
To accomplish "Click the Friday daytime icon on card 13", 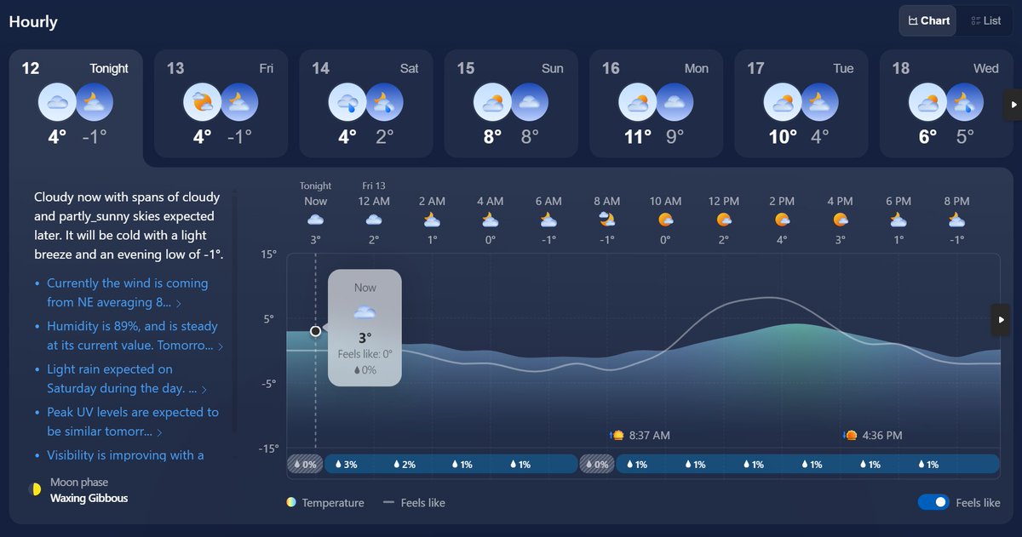I will click(x=203, y=103).
